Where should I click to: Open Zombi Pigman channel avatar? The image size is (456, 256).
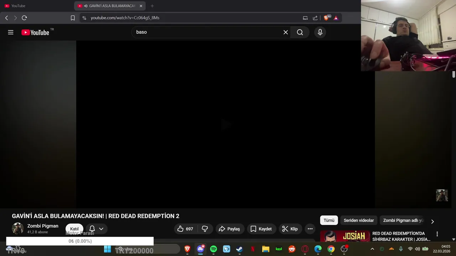coord(18,229)
